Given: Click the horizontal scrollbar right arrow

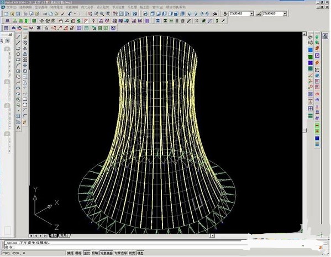Looking at the screenshot, I should click(x=213, y=235).
